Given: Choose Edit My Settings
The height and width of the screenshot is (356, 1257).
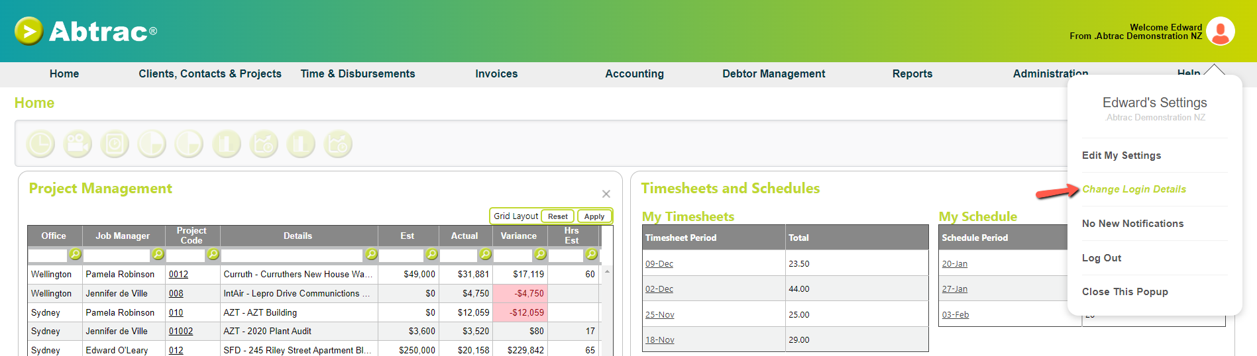Looking at the screenshot, I should click(1121, 156).
